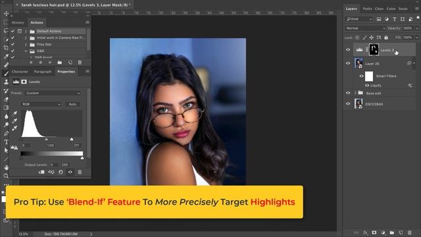
Task: Create a new group folder in Layers
Action: (x=392, y=232)
